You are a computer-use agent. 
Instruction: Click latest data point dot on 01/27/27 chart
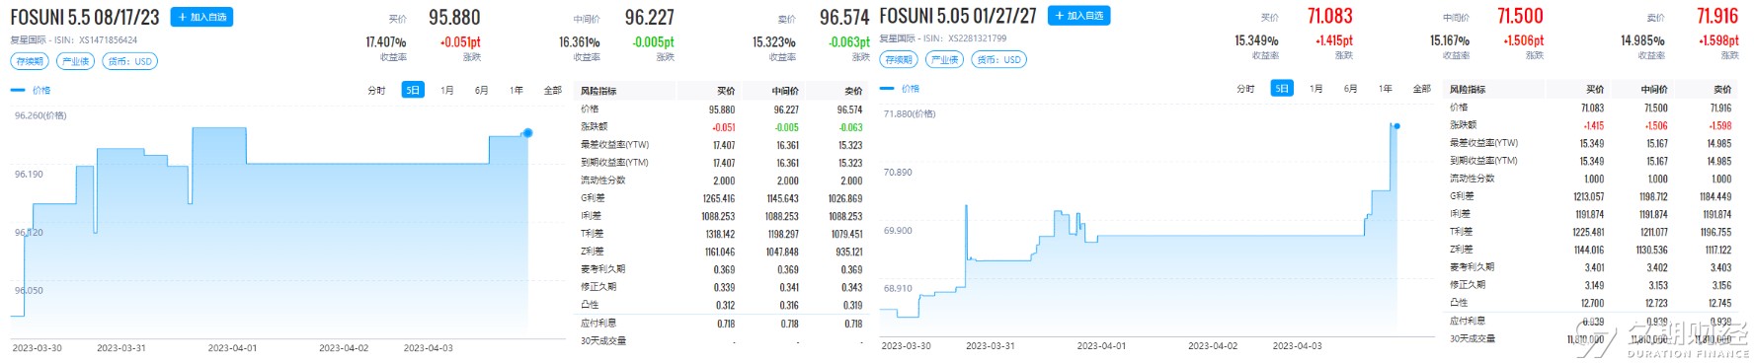coord(1396,125)
